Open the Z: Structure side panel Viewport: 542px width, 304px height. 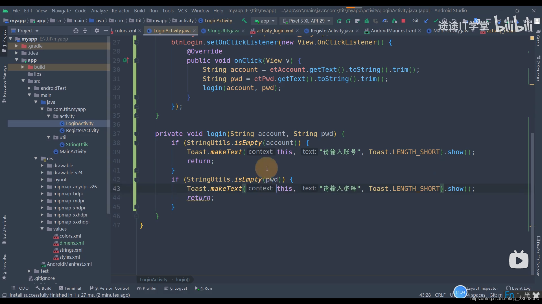(538, 69)
